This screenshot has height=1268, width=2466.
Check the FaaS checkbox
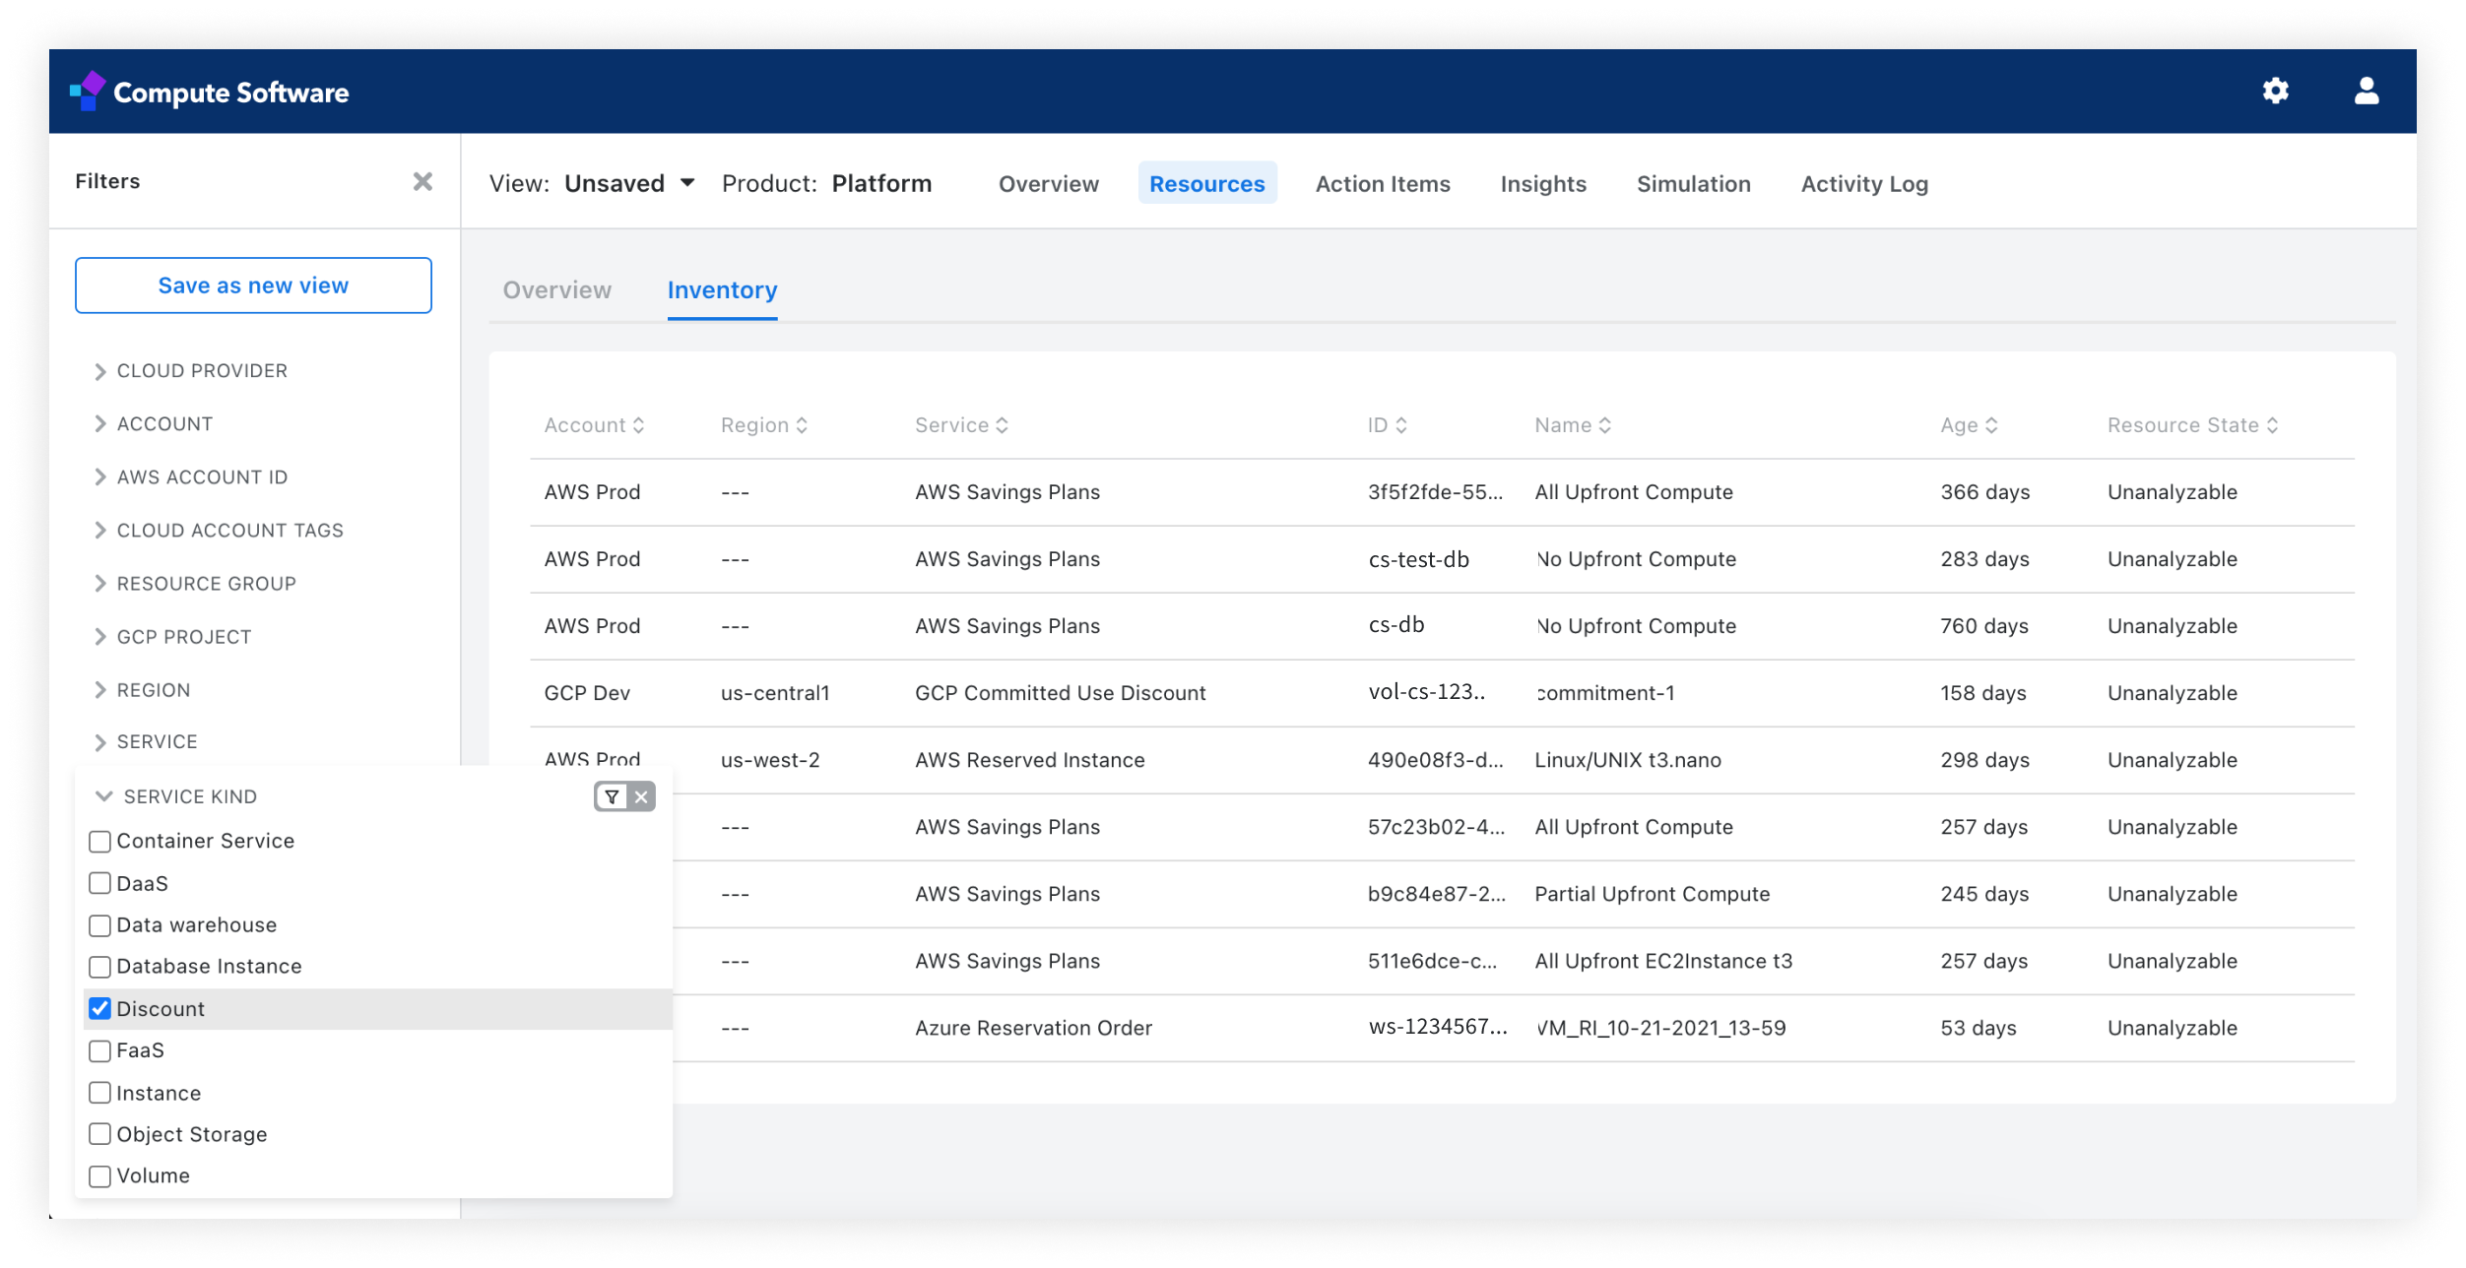[x=99, y=1051]
